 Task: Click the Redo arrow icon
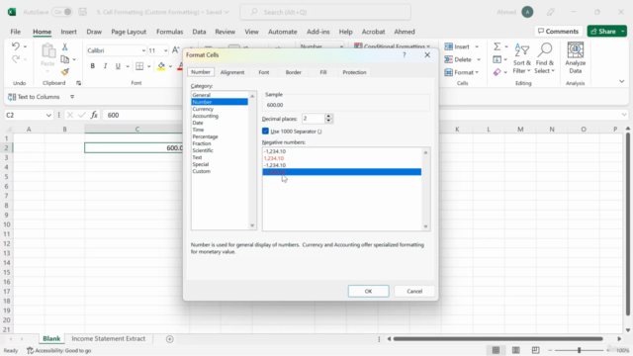tap(16, 59)
